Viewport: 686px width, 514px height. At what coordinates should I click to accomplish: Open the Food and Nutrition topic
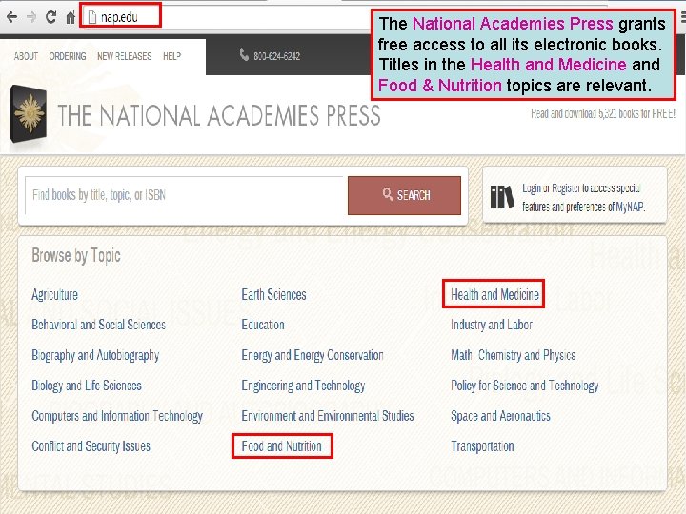281,446
